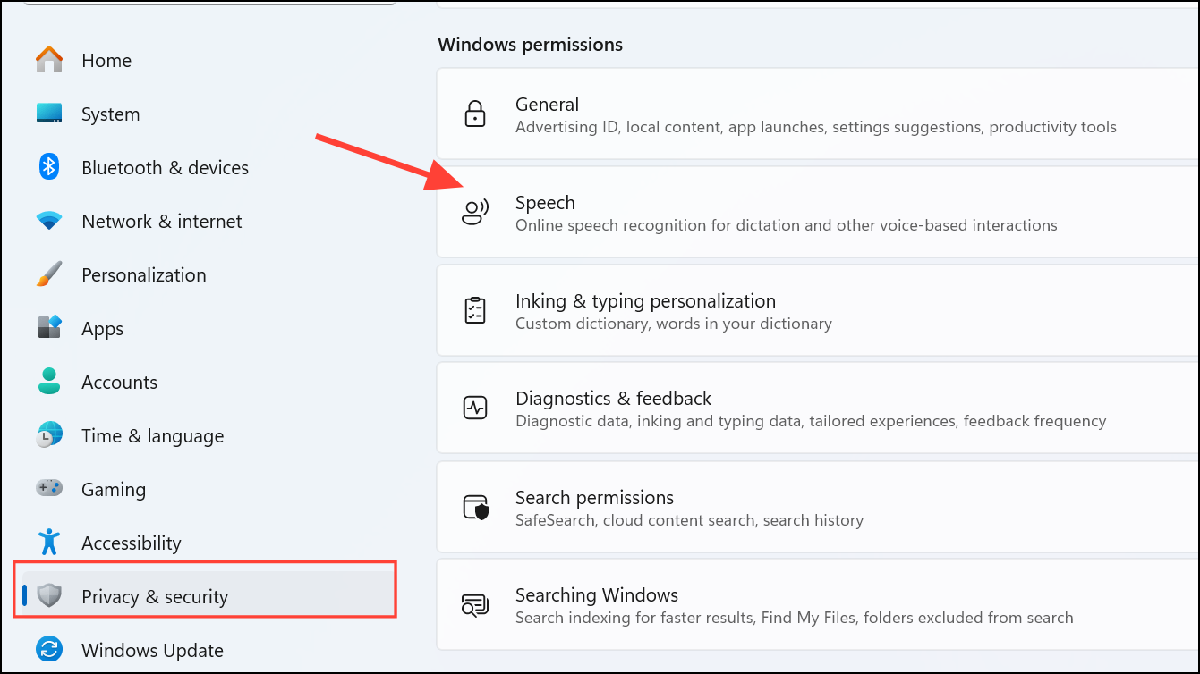Select Network & internet in sidebar
The image size is (1200, 674).
point(161,221)
